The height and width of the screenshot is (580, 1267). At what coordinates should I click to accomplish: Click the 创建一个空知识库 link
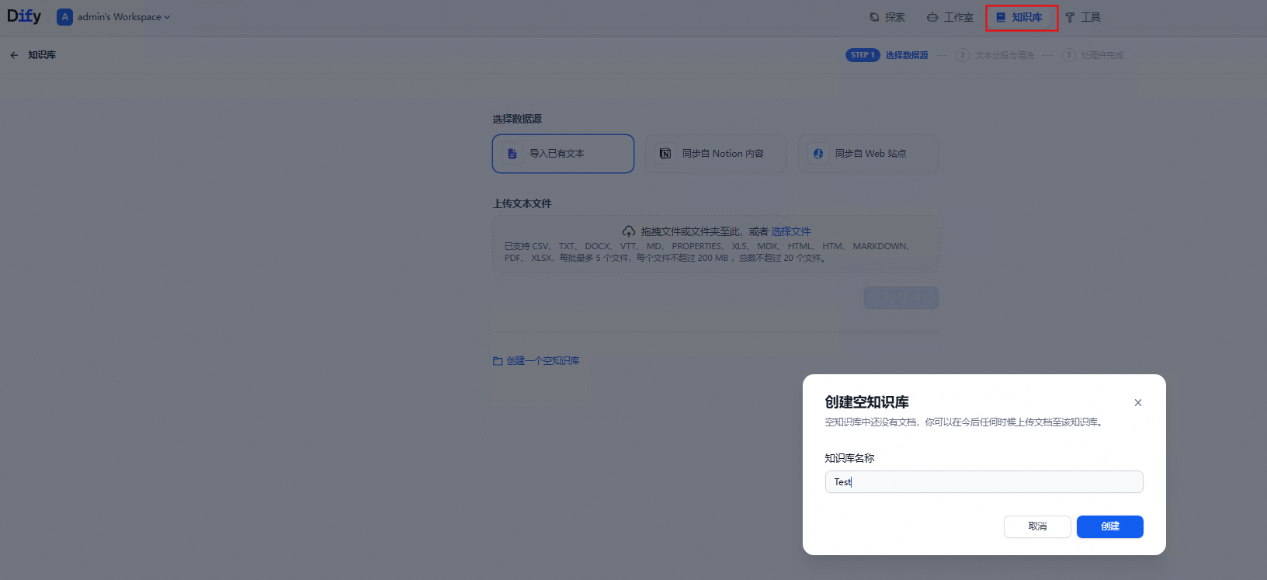pyautogui.click(x=543, y=361)
